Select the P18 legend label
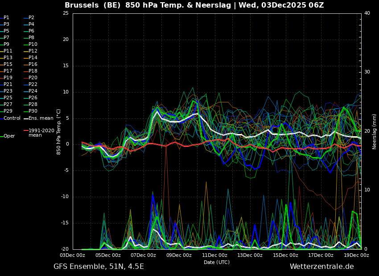The height and width of the screenshot is (276, 379). tap(30, 71)
